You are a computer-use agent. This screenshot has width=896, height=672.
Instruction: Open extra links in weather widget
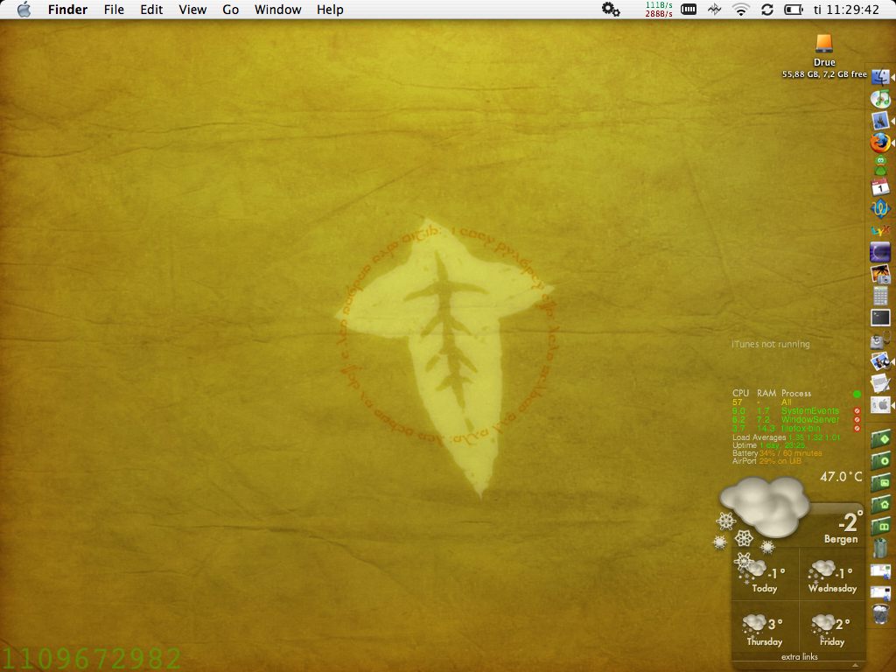click(800, 656)
